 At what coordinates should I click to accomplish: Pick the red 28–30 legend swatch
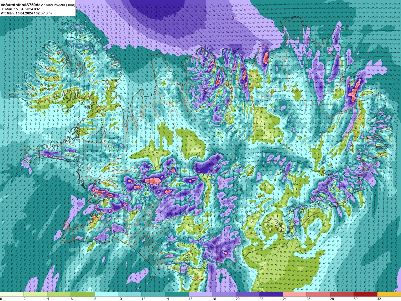tap(342, 294)
